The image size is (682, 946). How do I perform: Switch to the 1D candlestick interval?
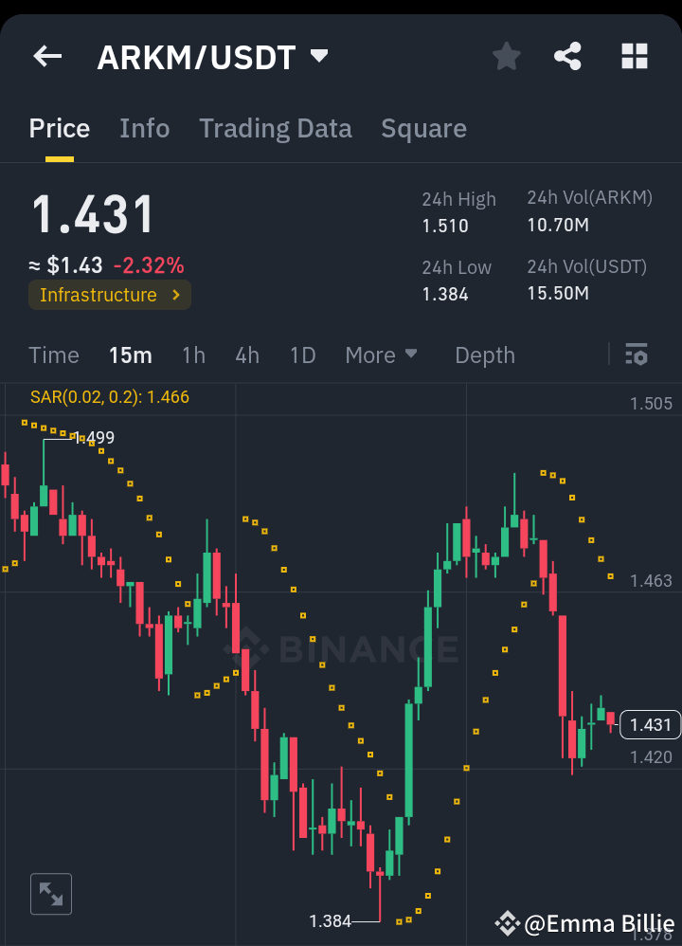[302, 355]
